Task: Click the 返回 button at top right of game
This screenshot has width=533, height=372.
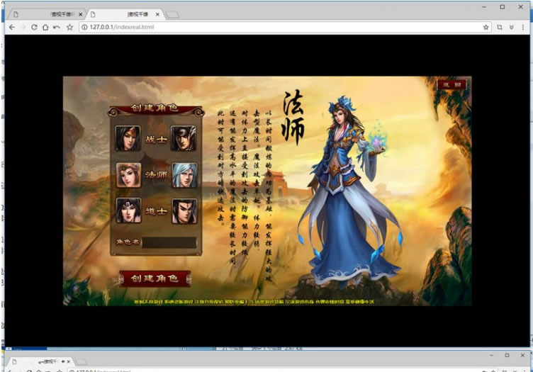Action: pyautogui.click(x=451, y=84)
